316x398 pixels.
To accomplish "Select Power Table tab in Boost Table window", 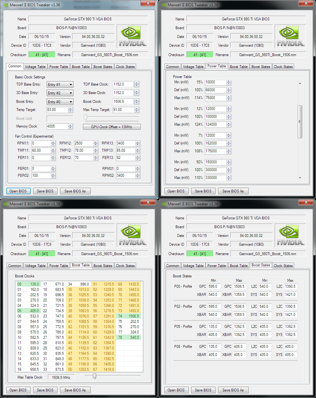I will pyautogui.click(x=59, y=266).
